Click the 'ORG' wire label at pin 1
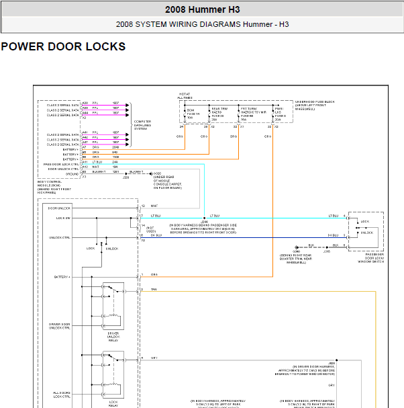Viewport: 404px width, 408px height. coord(154,274)
